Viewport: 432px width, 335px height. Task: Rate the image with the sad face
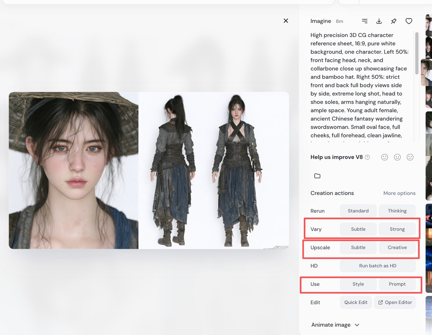click(410, 157)
